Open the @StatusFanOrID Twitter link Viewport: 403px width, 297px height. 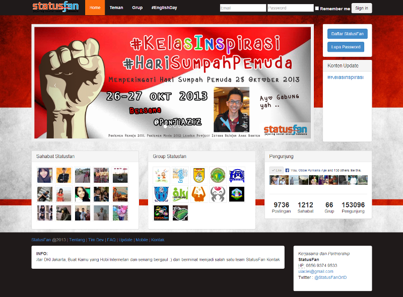tap(330, 277)
